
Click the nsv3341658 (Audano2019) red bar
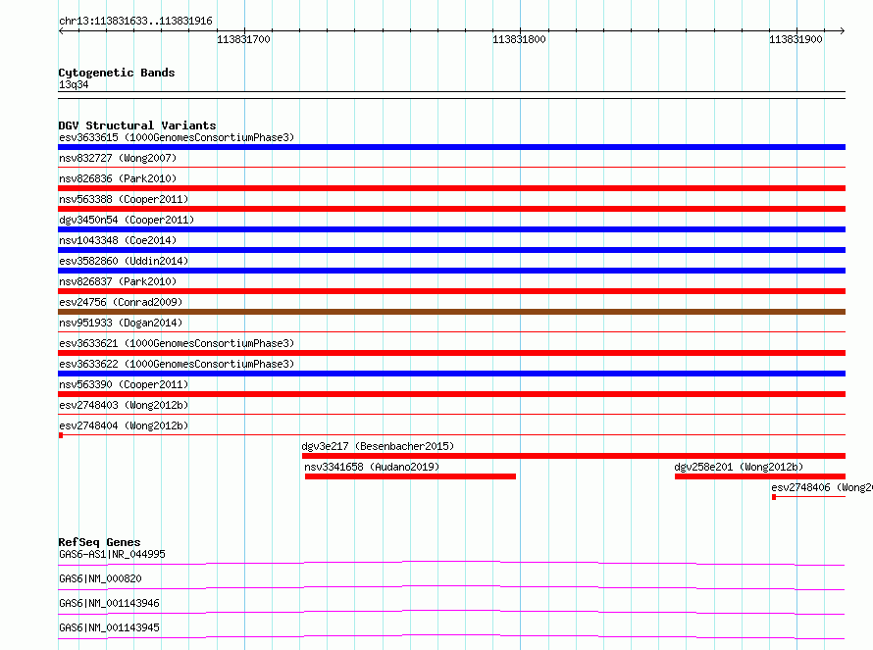coord(410,476)
